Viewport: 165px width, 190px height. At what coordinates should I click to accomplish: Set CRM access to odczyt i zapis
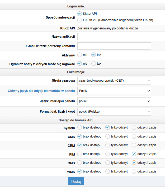(x=134, y=145)
